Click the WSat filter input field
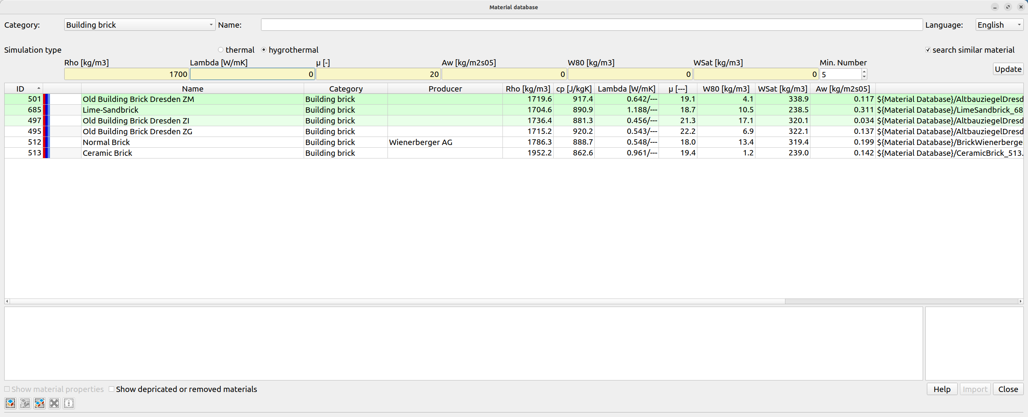1028x417 pixels. [756, 74]
